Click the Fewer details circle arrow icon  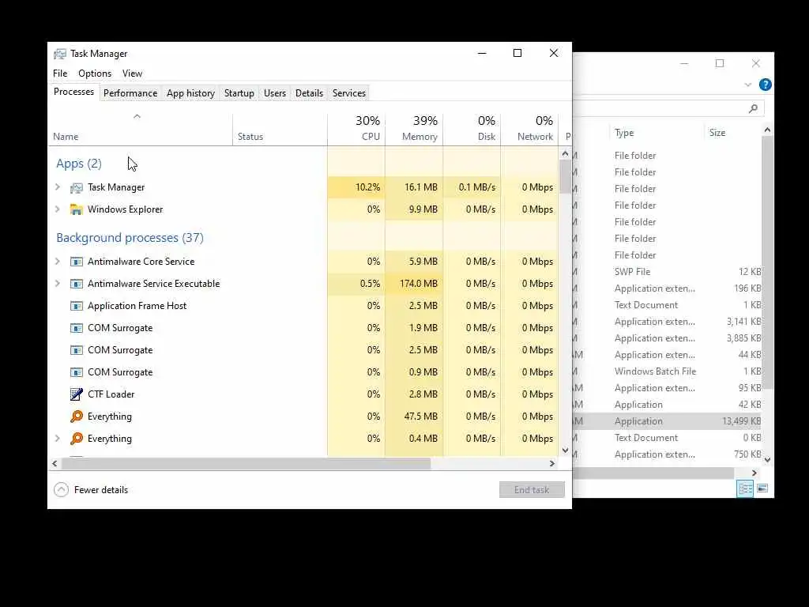pos(61,490)
